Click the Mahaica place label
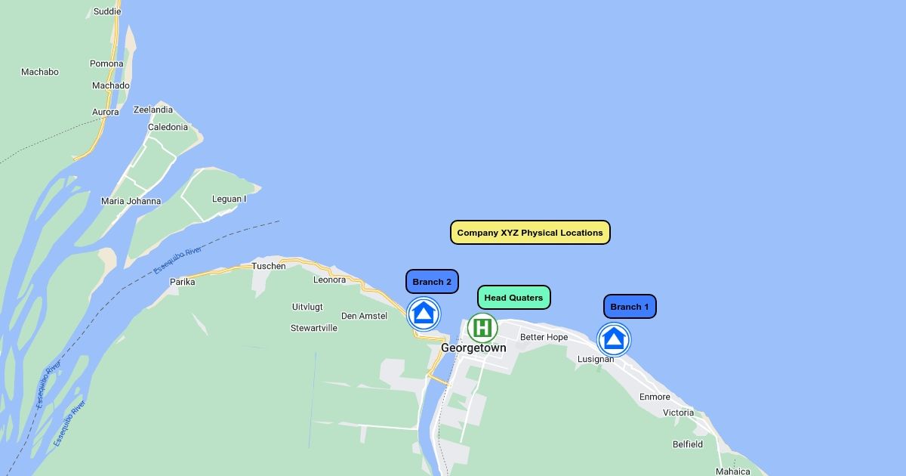This screenshot has width=906, height=476. click(732, 471)
